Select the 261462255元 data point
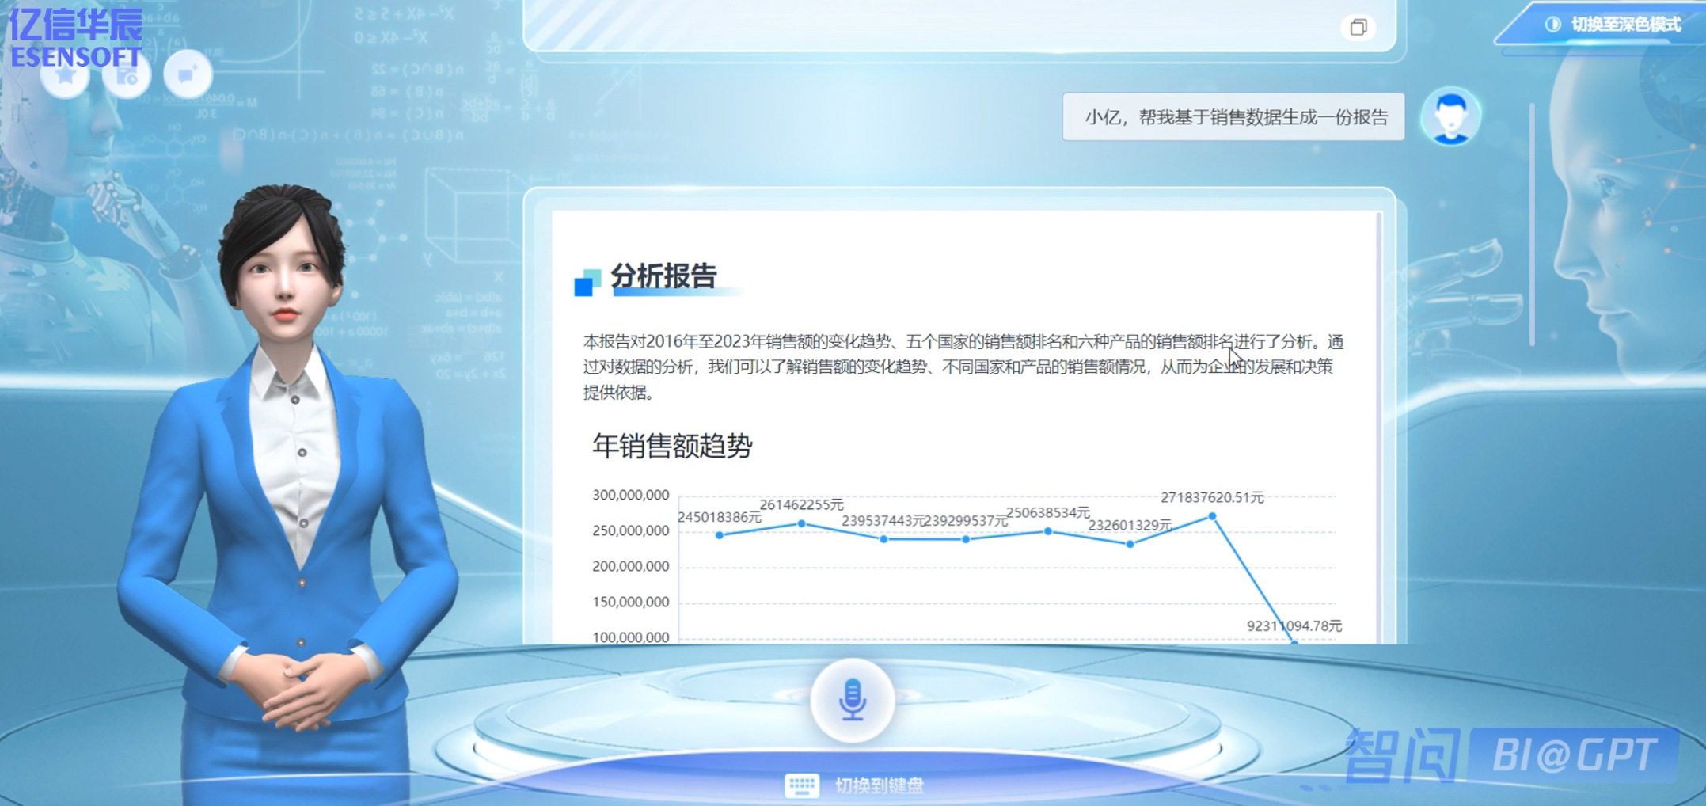 point(802,523)
